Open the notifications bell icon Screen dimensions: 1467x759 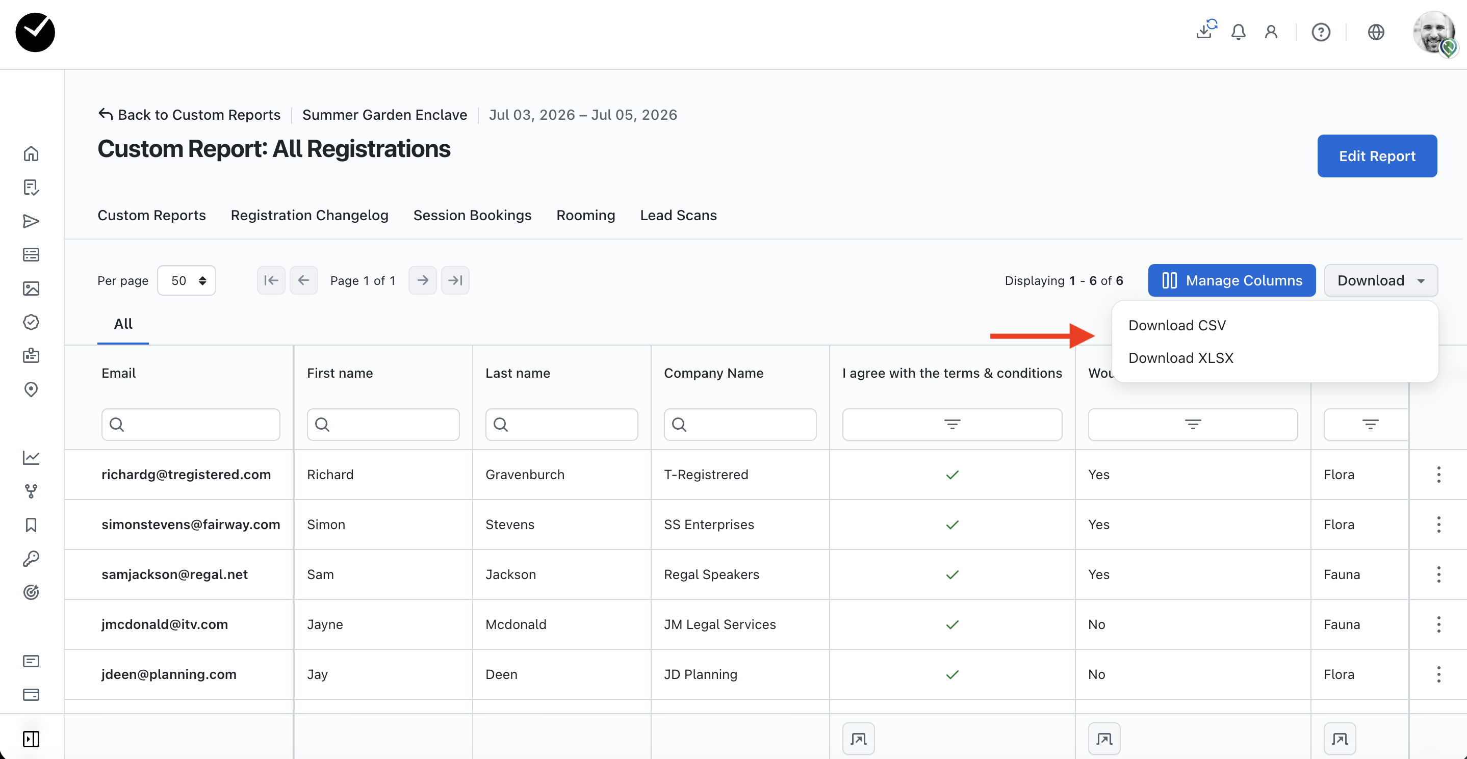click(1238, 32)
